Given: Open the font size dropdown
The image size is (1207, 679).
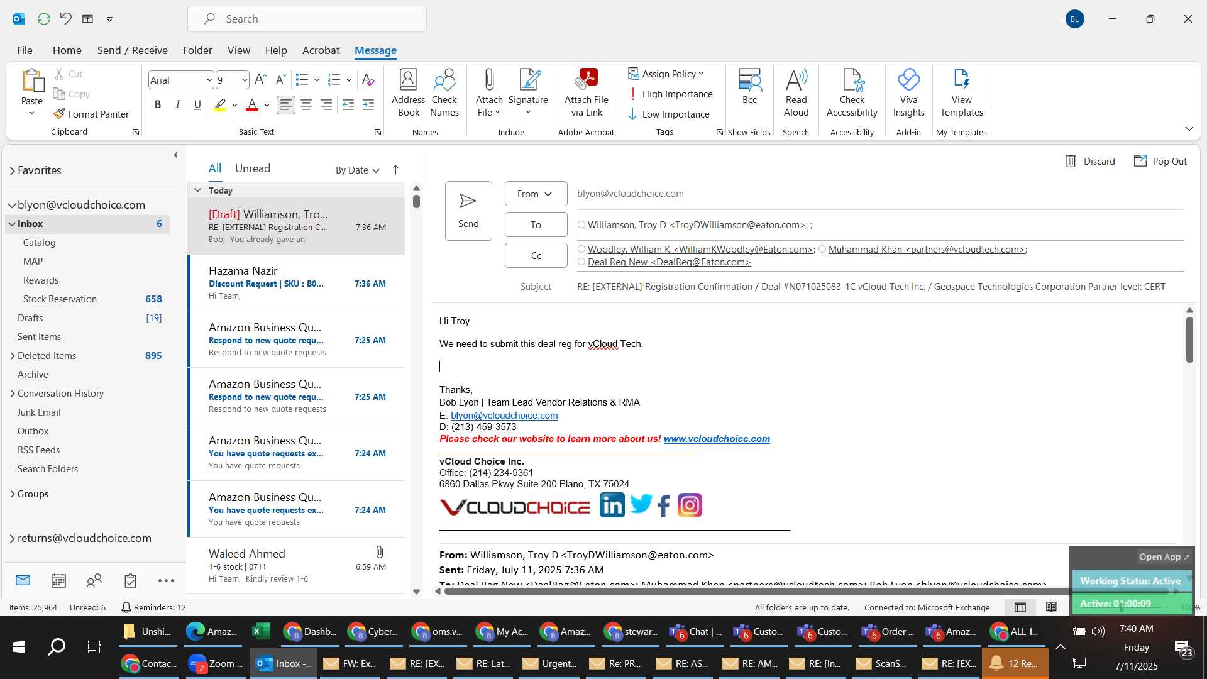Looking at the screenshot, I should [x=245, y=80].
